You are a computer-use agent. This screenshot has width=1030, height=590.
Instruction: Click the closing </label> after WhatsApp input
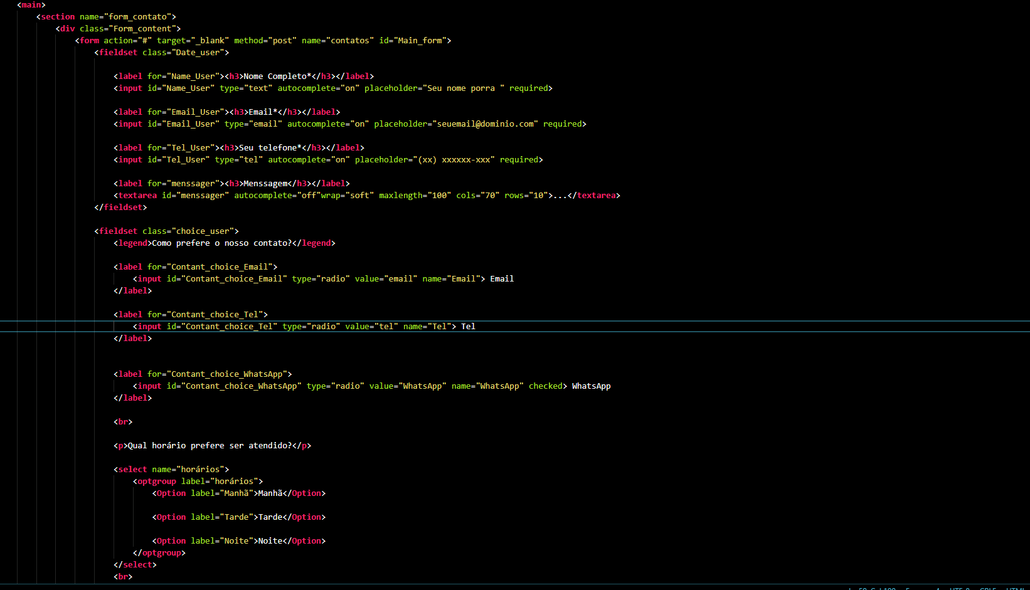pos(132,398)
